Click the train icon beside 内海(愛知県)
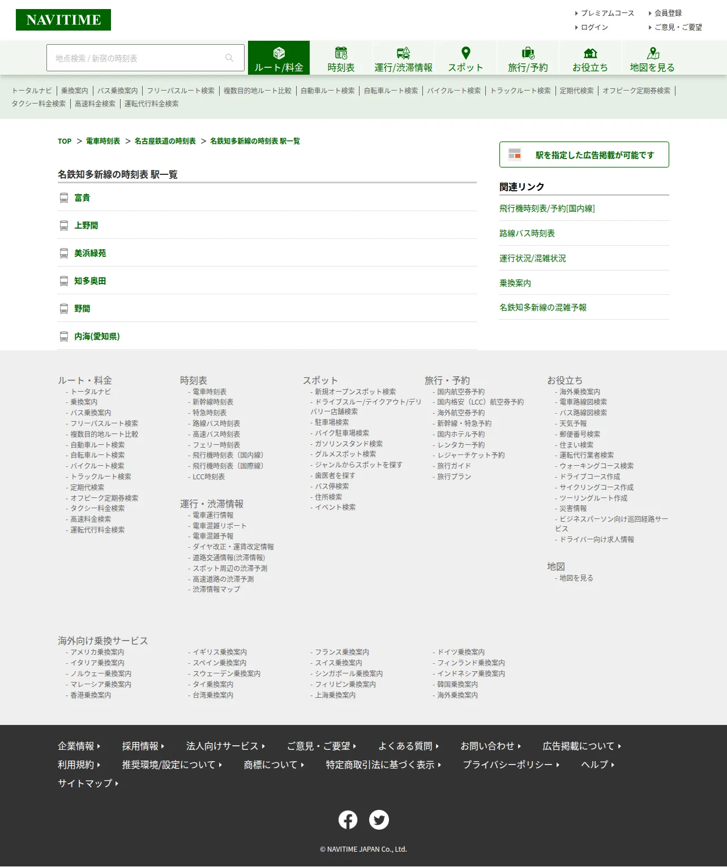Image resolution: width=727 pixels, height=867 pixels. coord(64,336)
